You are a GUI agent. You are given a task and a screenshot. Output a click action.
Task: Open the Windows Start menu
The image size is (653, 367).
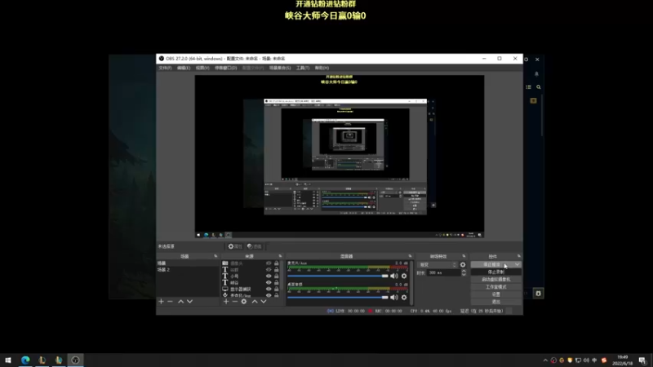click(x=8, y=360)
